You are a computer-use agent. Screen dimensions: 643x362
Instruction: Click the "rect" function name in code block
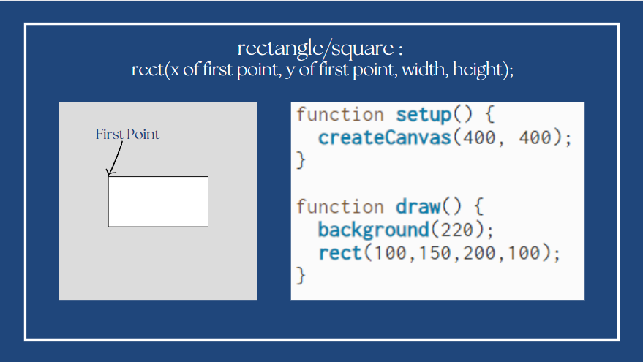(340, 253)
